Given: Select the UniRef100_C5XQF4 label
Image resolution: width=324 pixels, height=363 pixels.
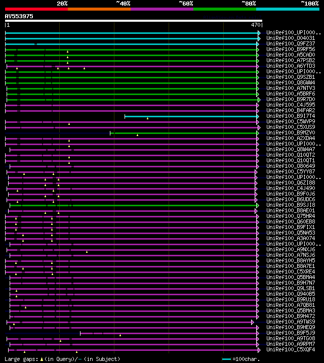Looking at the screenshot, I should coord(291,349).
